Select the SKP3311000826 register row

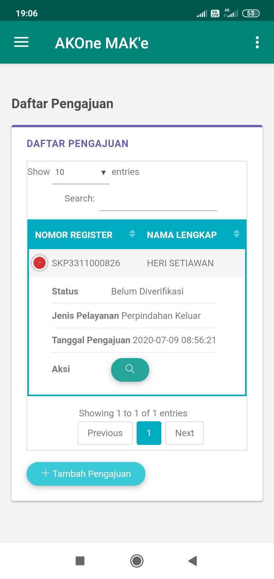point(137,263)
